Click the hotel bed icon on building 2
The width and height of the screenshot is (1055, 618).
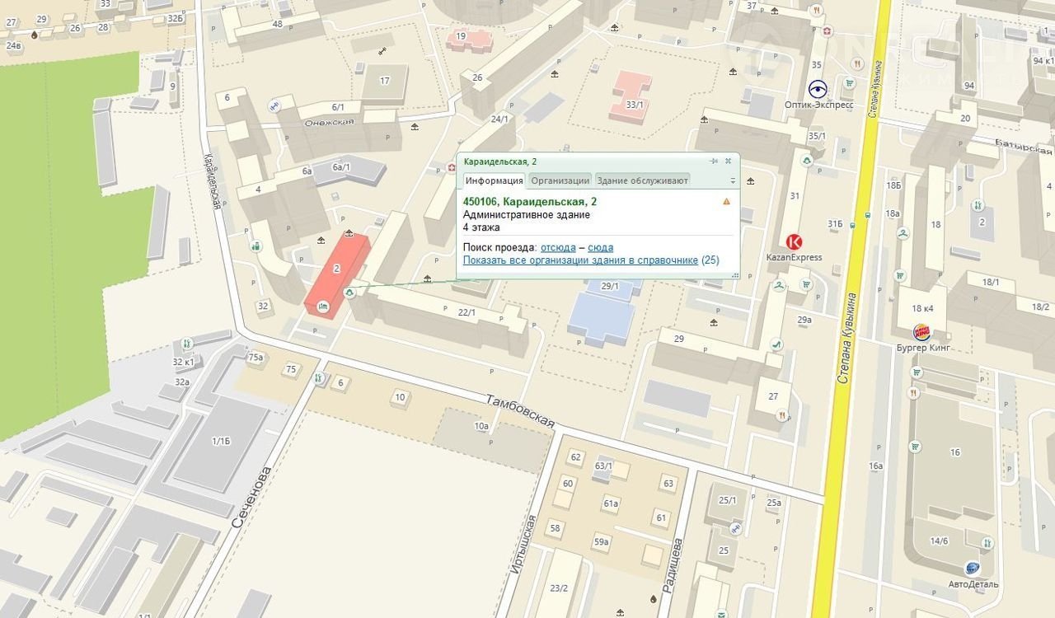click(323, 307)
